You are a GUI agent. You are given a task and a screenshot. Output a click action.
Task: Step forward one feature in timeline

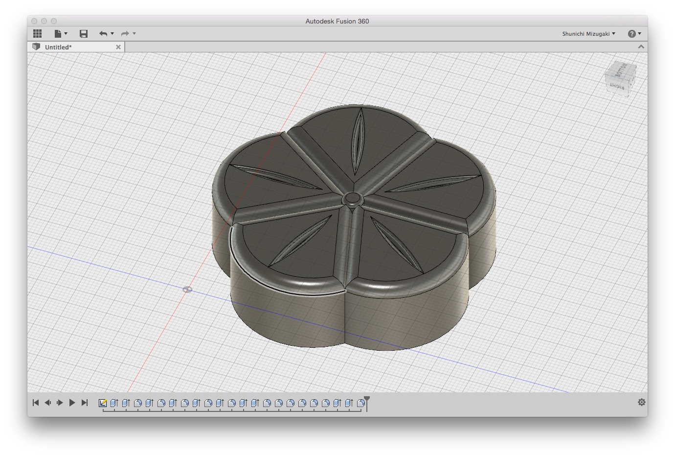60,403
